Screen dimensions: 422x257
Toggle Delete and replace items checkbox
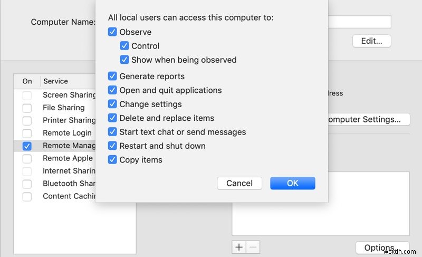[112, 118]
